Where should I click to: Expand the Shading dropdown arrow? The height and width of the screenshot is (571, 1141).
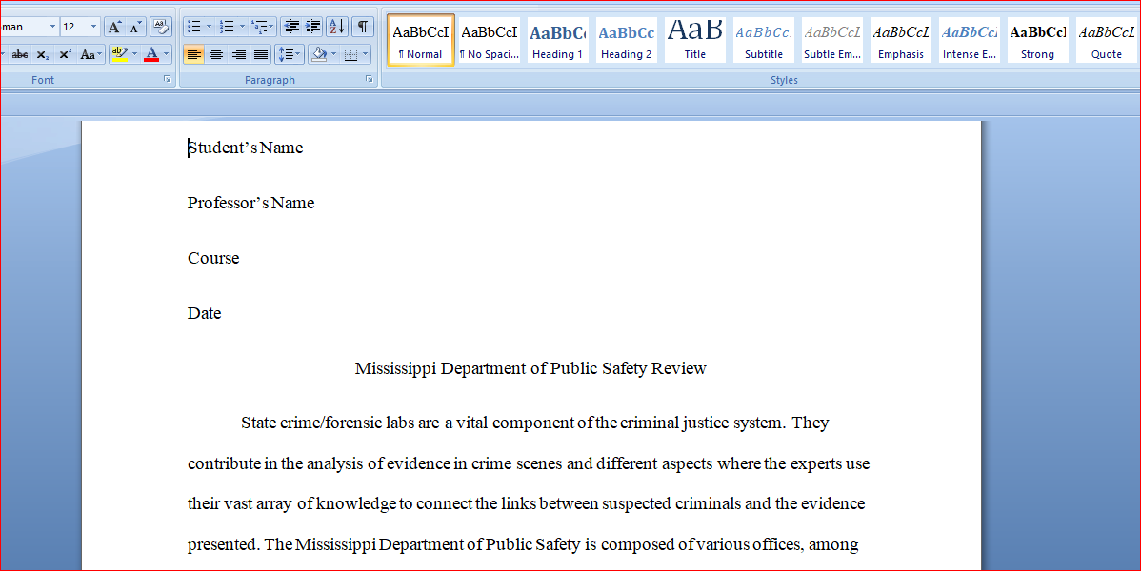pyautogui.click(x=334, y=54)
